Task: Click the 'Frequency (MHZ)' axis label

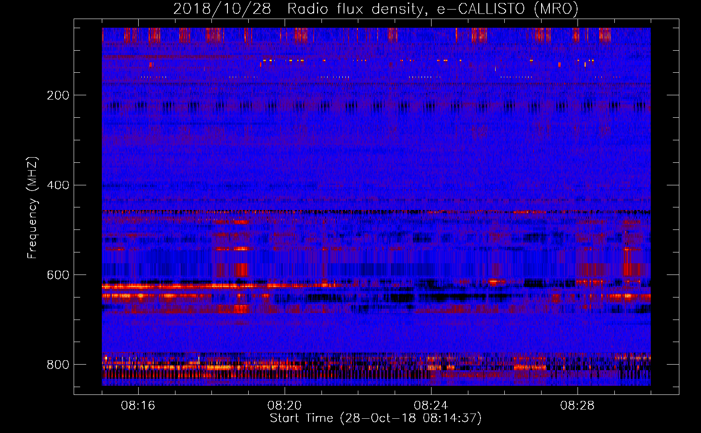Action: click(32, 207)
